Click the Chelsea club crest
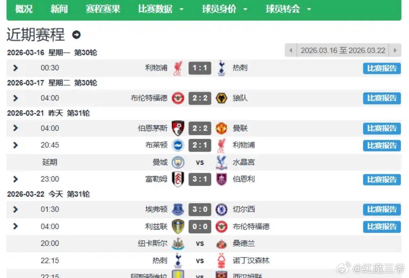This screenshot has width=409, height=278. pos(221,210)
